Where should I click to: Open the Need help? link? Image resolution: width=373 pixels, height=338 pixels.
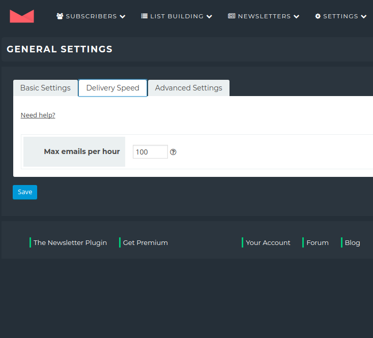38,115
